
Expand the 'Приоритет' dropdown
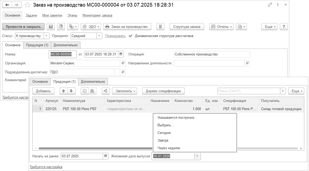coord(99,36)
